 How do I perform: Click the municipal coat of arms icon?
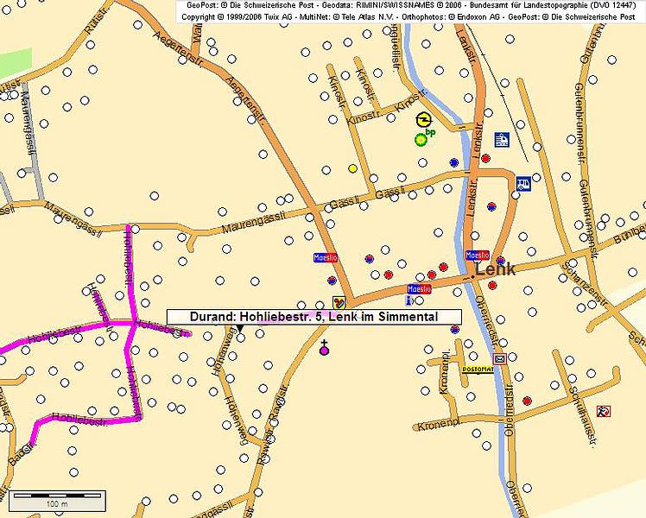click(x=339, y=302)
